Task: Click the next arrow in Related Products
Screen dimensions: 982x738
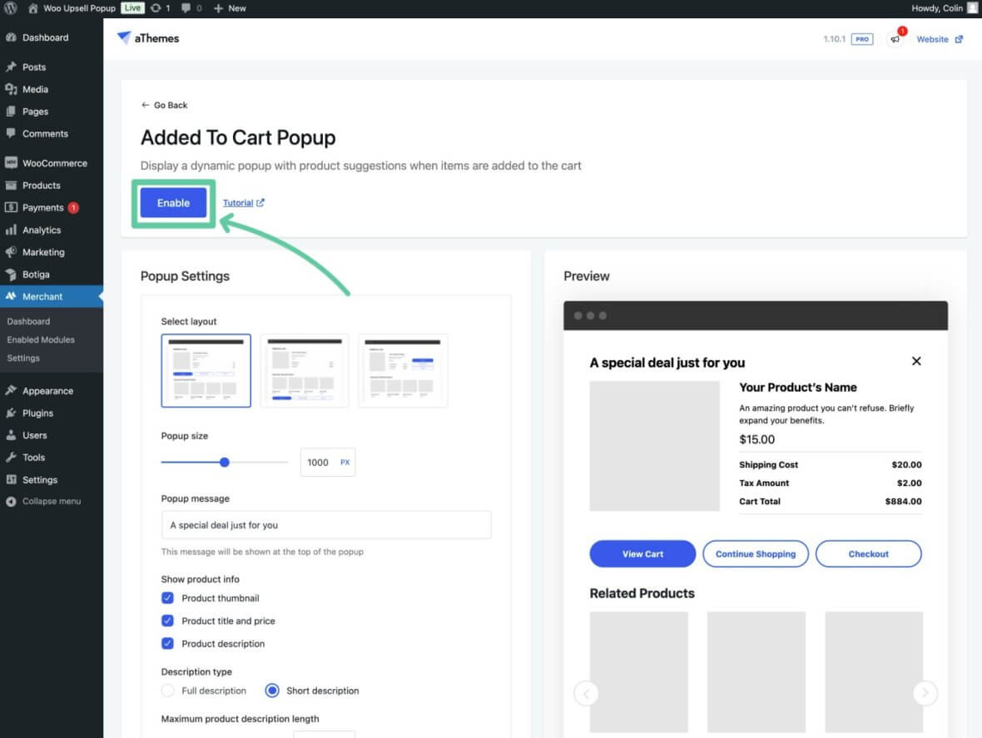Action: (925, 693)
